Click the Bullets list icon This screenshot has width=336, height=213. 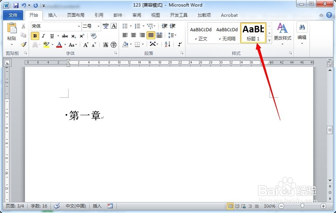tap(125, 26)
